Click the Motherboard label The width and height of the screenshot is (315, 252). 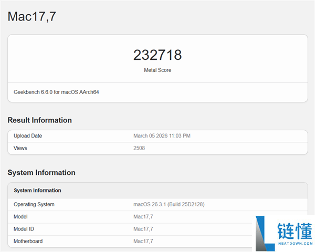point(28,241)
